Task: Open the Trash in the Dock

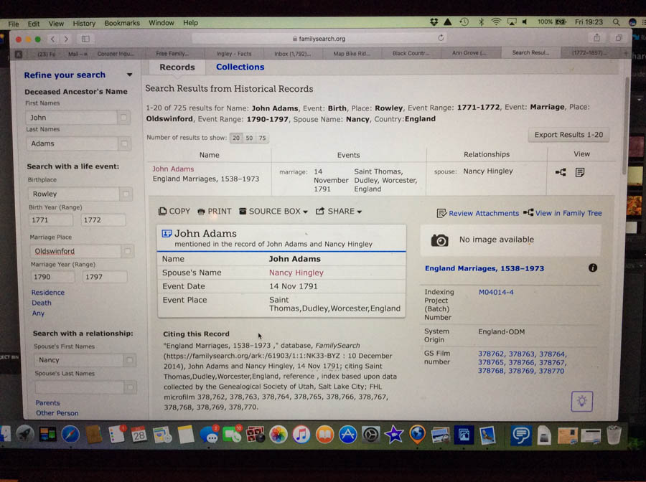Action: tap(614, 435)
